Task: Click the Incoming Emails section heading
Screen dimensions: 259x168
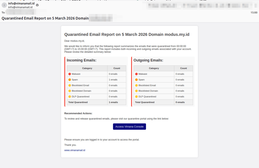Action: click(81, 60)
